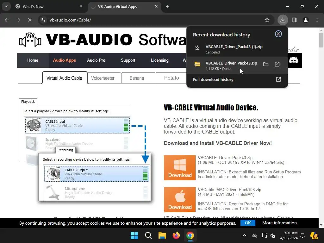Click the Discord icon in the nav bar

click(x=293, y=60)
